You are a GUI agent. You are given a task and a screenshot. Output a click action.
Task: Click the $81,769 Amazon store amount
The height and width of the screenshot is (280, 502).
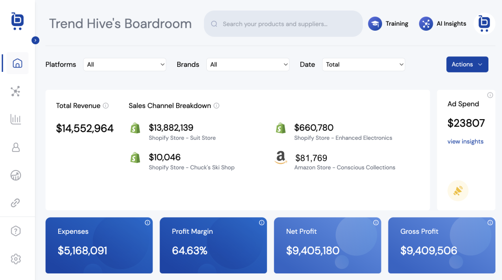coord(311,158)
